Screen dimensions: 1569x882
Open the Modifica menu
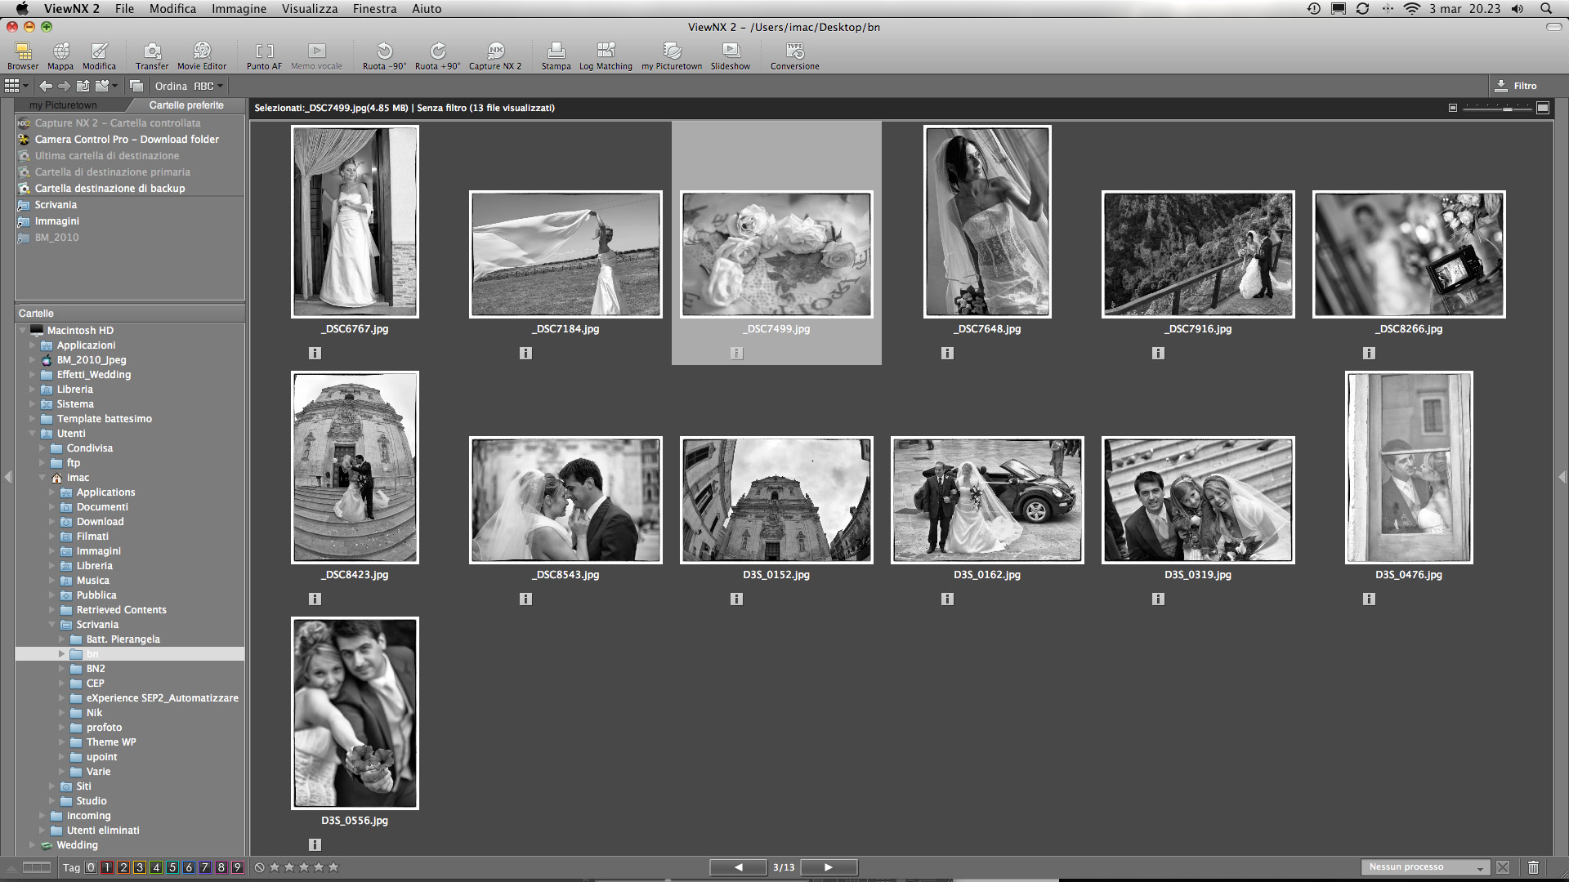172,8
